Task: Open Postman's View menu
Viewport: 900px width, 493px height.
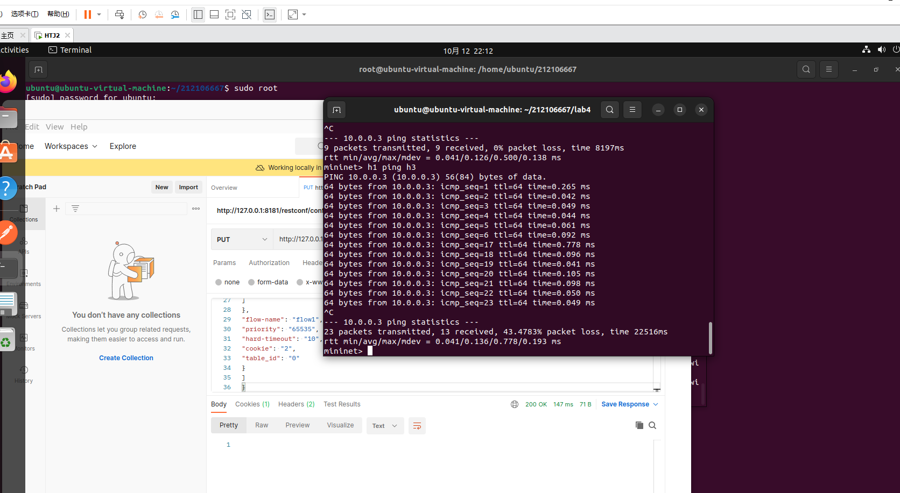Action: click(x=54, y=127)
